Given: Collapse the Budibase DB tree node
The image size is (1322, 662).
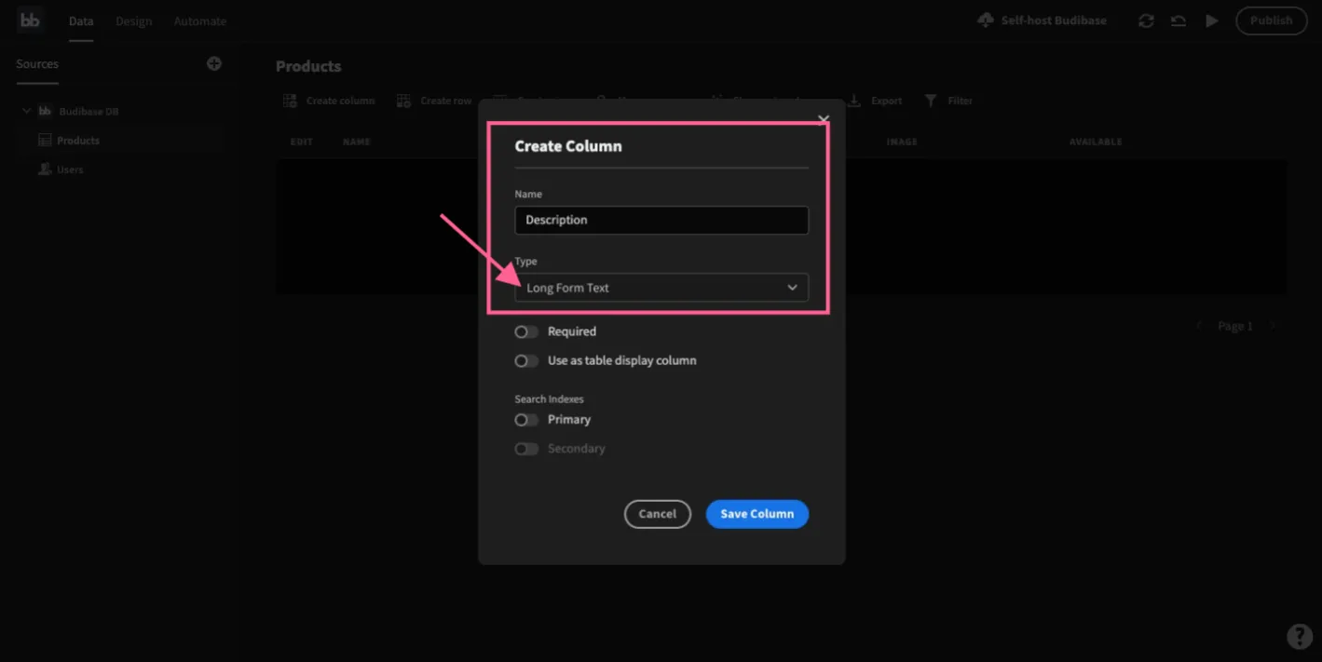Looking at the screenshot, I should (26, 112).
